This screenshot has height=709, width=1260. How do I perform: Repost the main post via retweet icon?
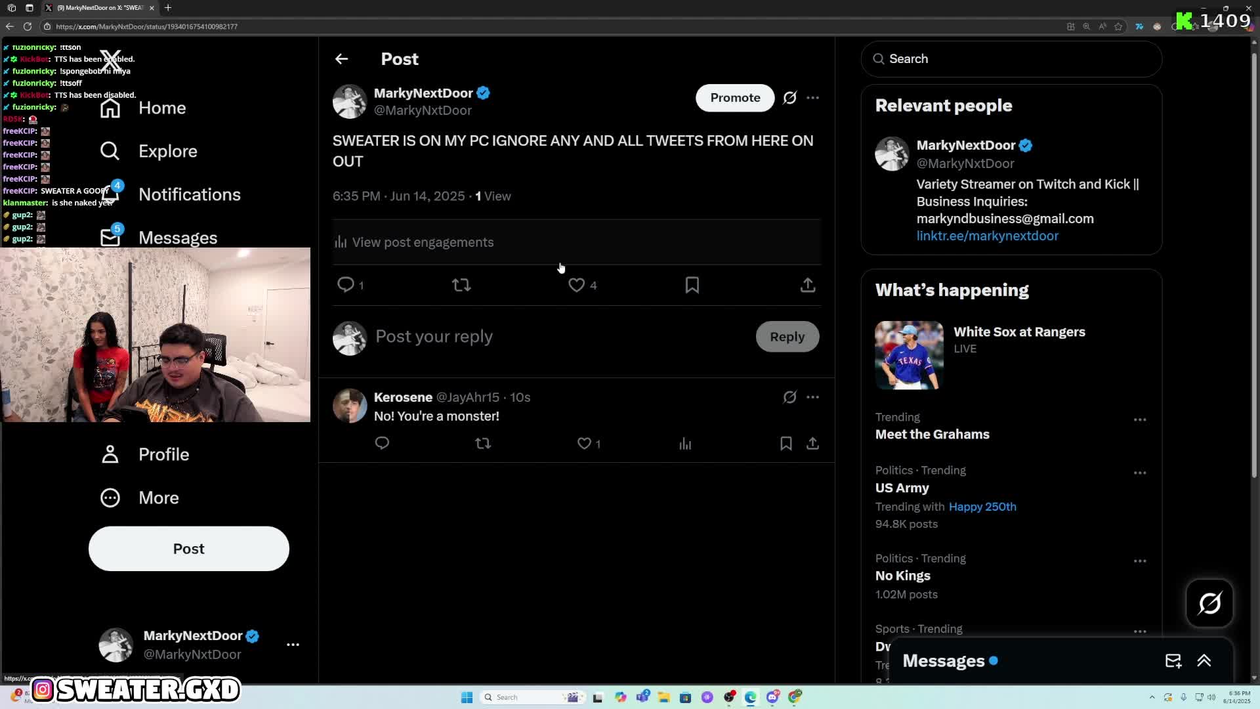(461, 285)
